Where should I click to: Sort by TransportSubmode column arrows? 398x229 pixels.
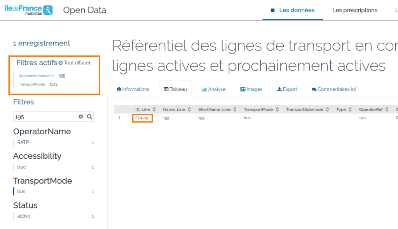click(327, 109)
